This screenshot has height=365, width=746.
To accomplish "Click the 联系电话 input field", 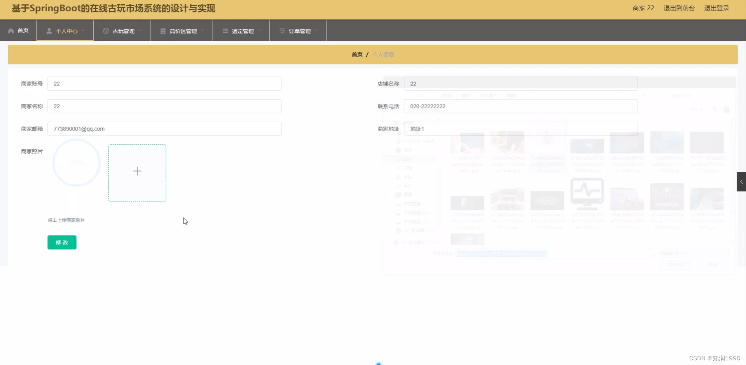I will pos(520,106).
